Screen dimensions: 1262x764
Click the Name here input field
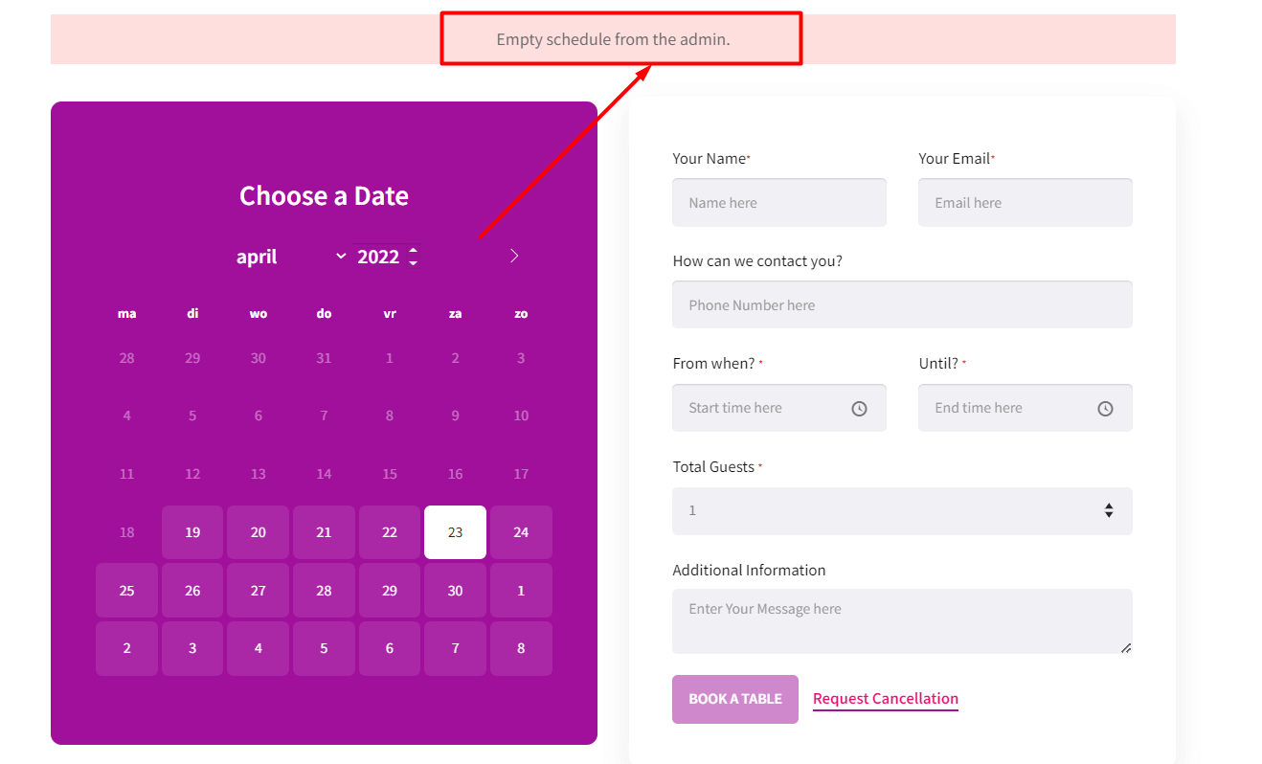point(778,202)
